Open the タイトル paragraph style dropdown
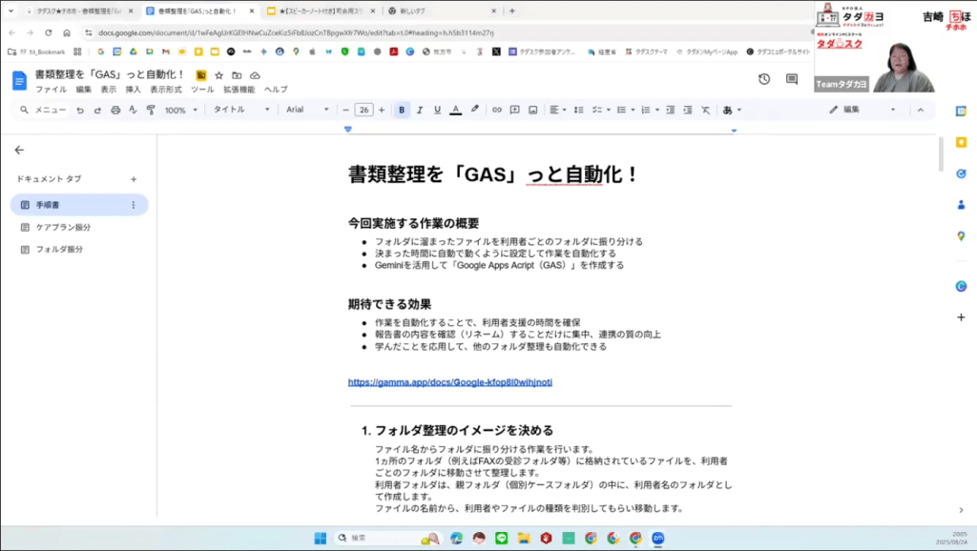This screenshot has width=977, height=551. (x=240, y=111)
